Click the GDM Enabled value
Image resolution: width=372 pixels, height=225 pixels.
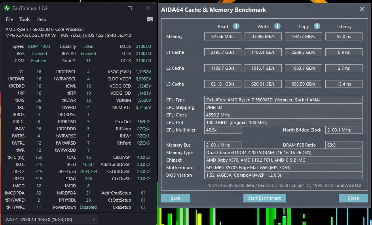click(39, 61)
